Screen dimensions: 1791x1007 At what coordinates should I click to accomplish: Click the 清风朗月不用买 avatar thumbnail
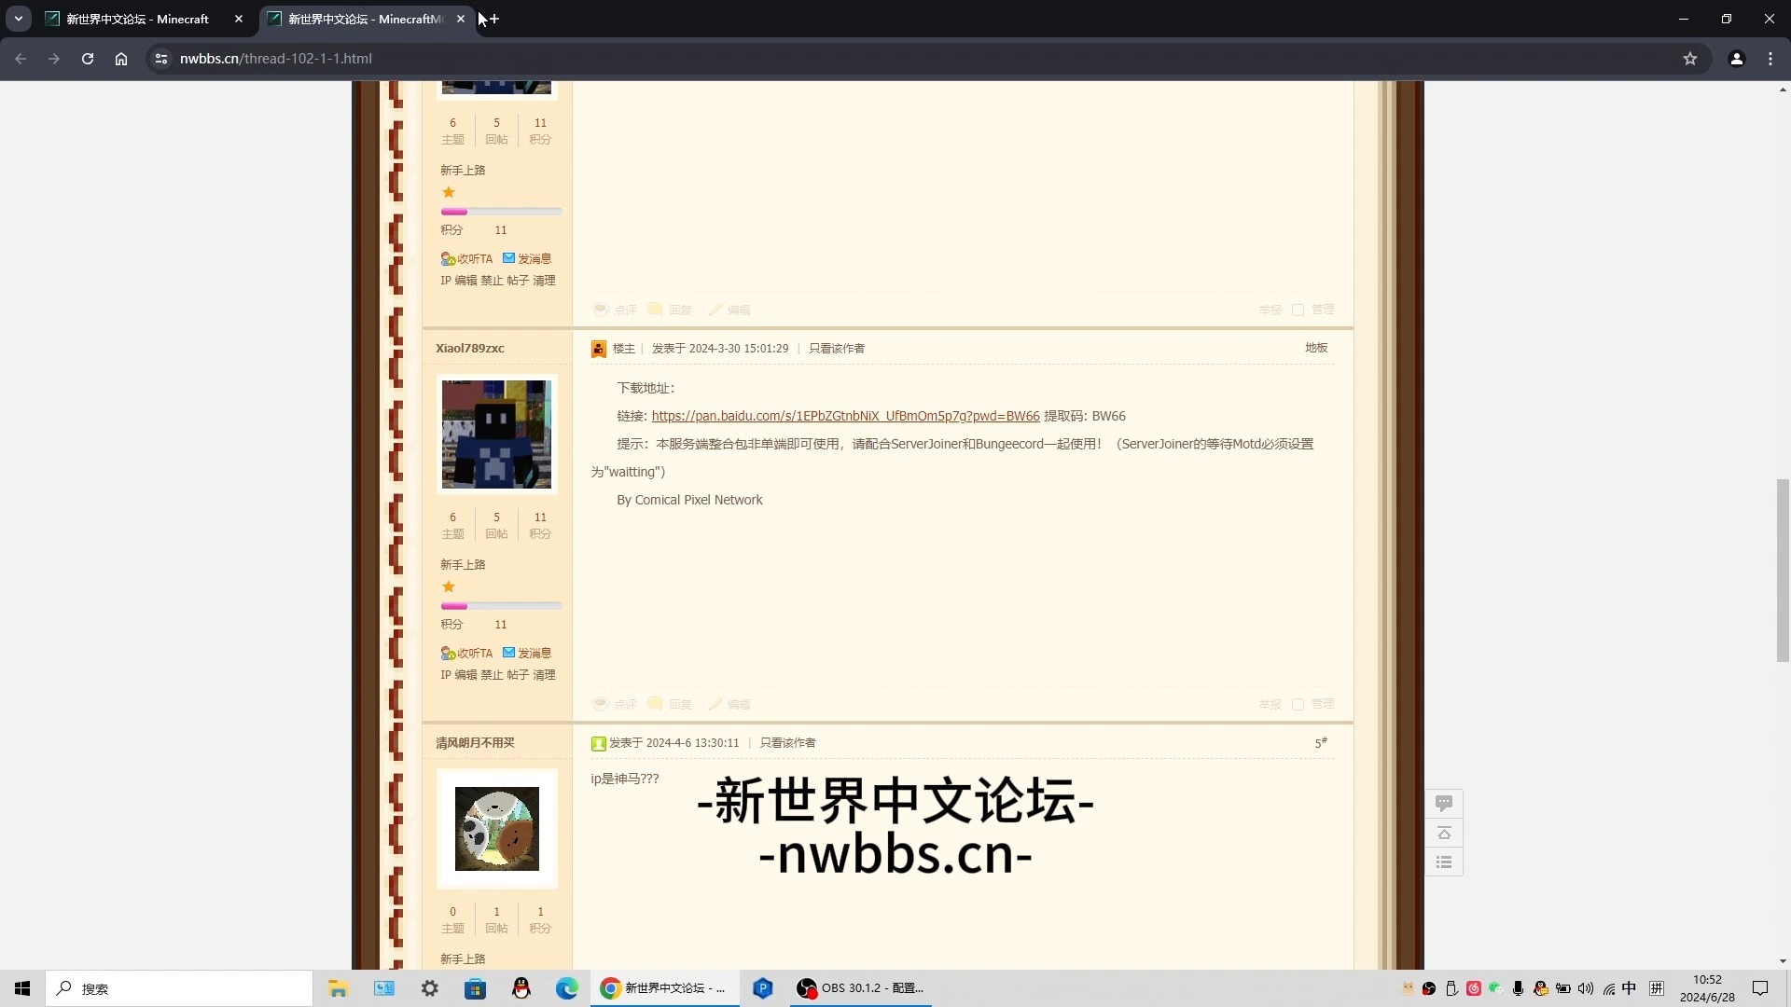[x=496, y=829]
